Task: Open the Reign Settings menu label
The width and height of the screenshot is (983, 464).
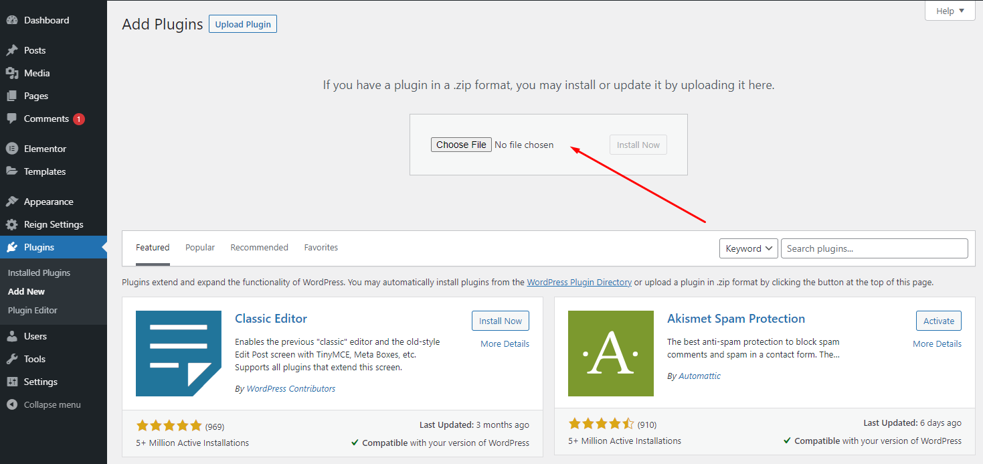Action: [54, 224]
